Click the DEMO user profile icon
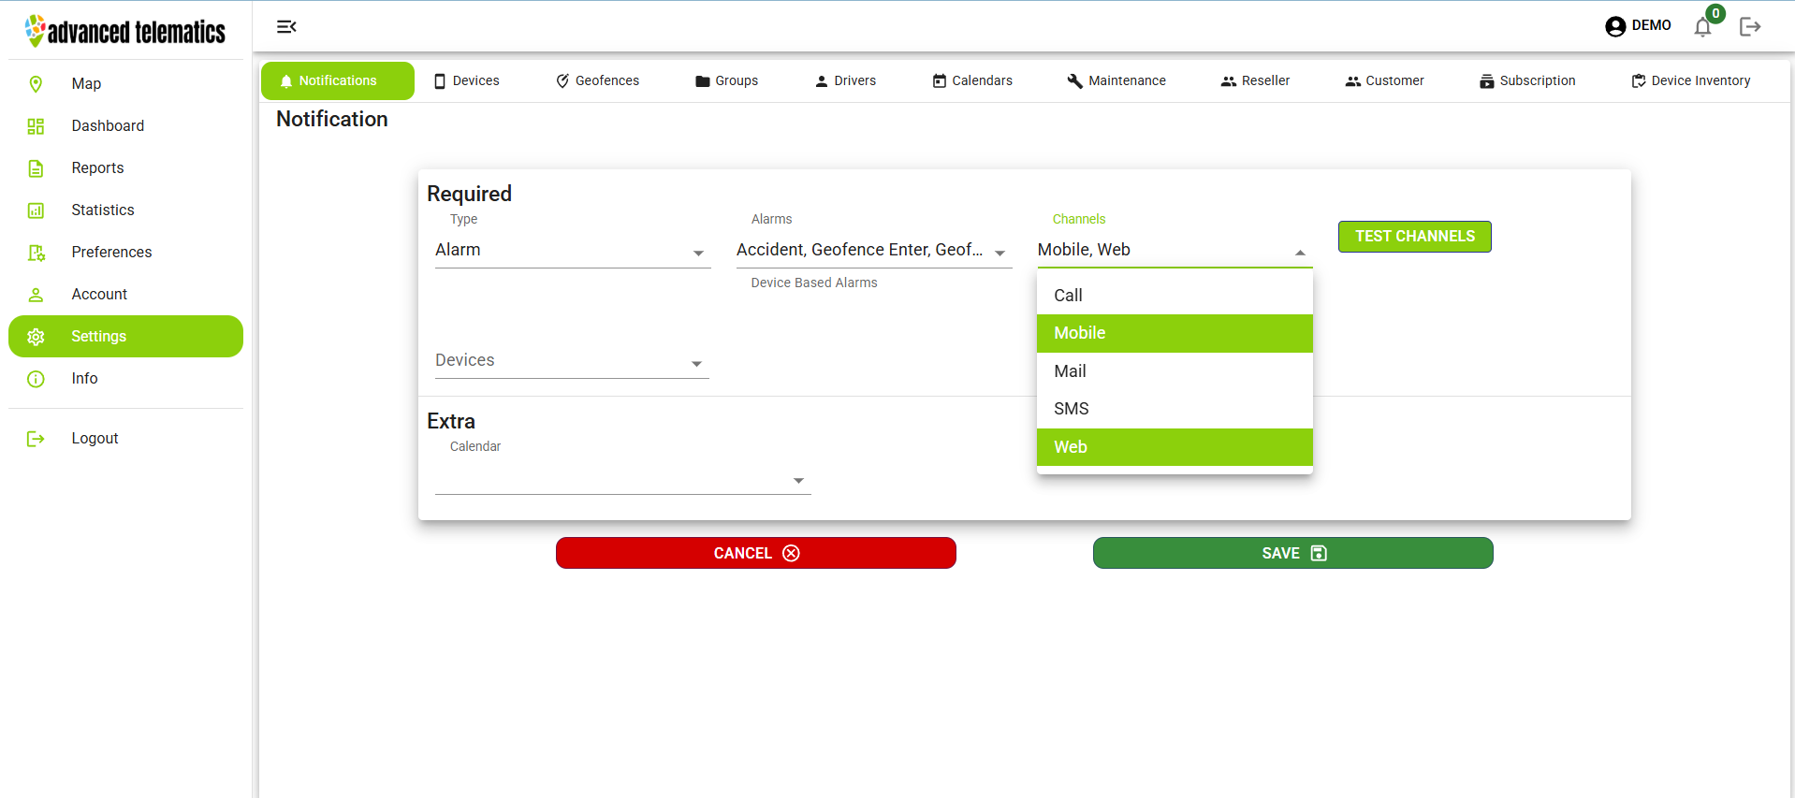Viewport: 1795px width, 798px height. (1615, 26)
